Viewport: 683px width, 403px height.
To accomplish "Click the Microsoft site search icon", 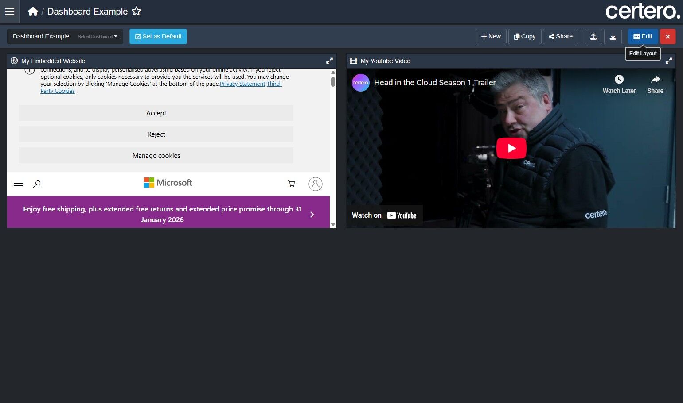I will point(37,184).
